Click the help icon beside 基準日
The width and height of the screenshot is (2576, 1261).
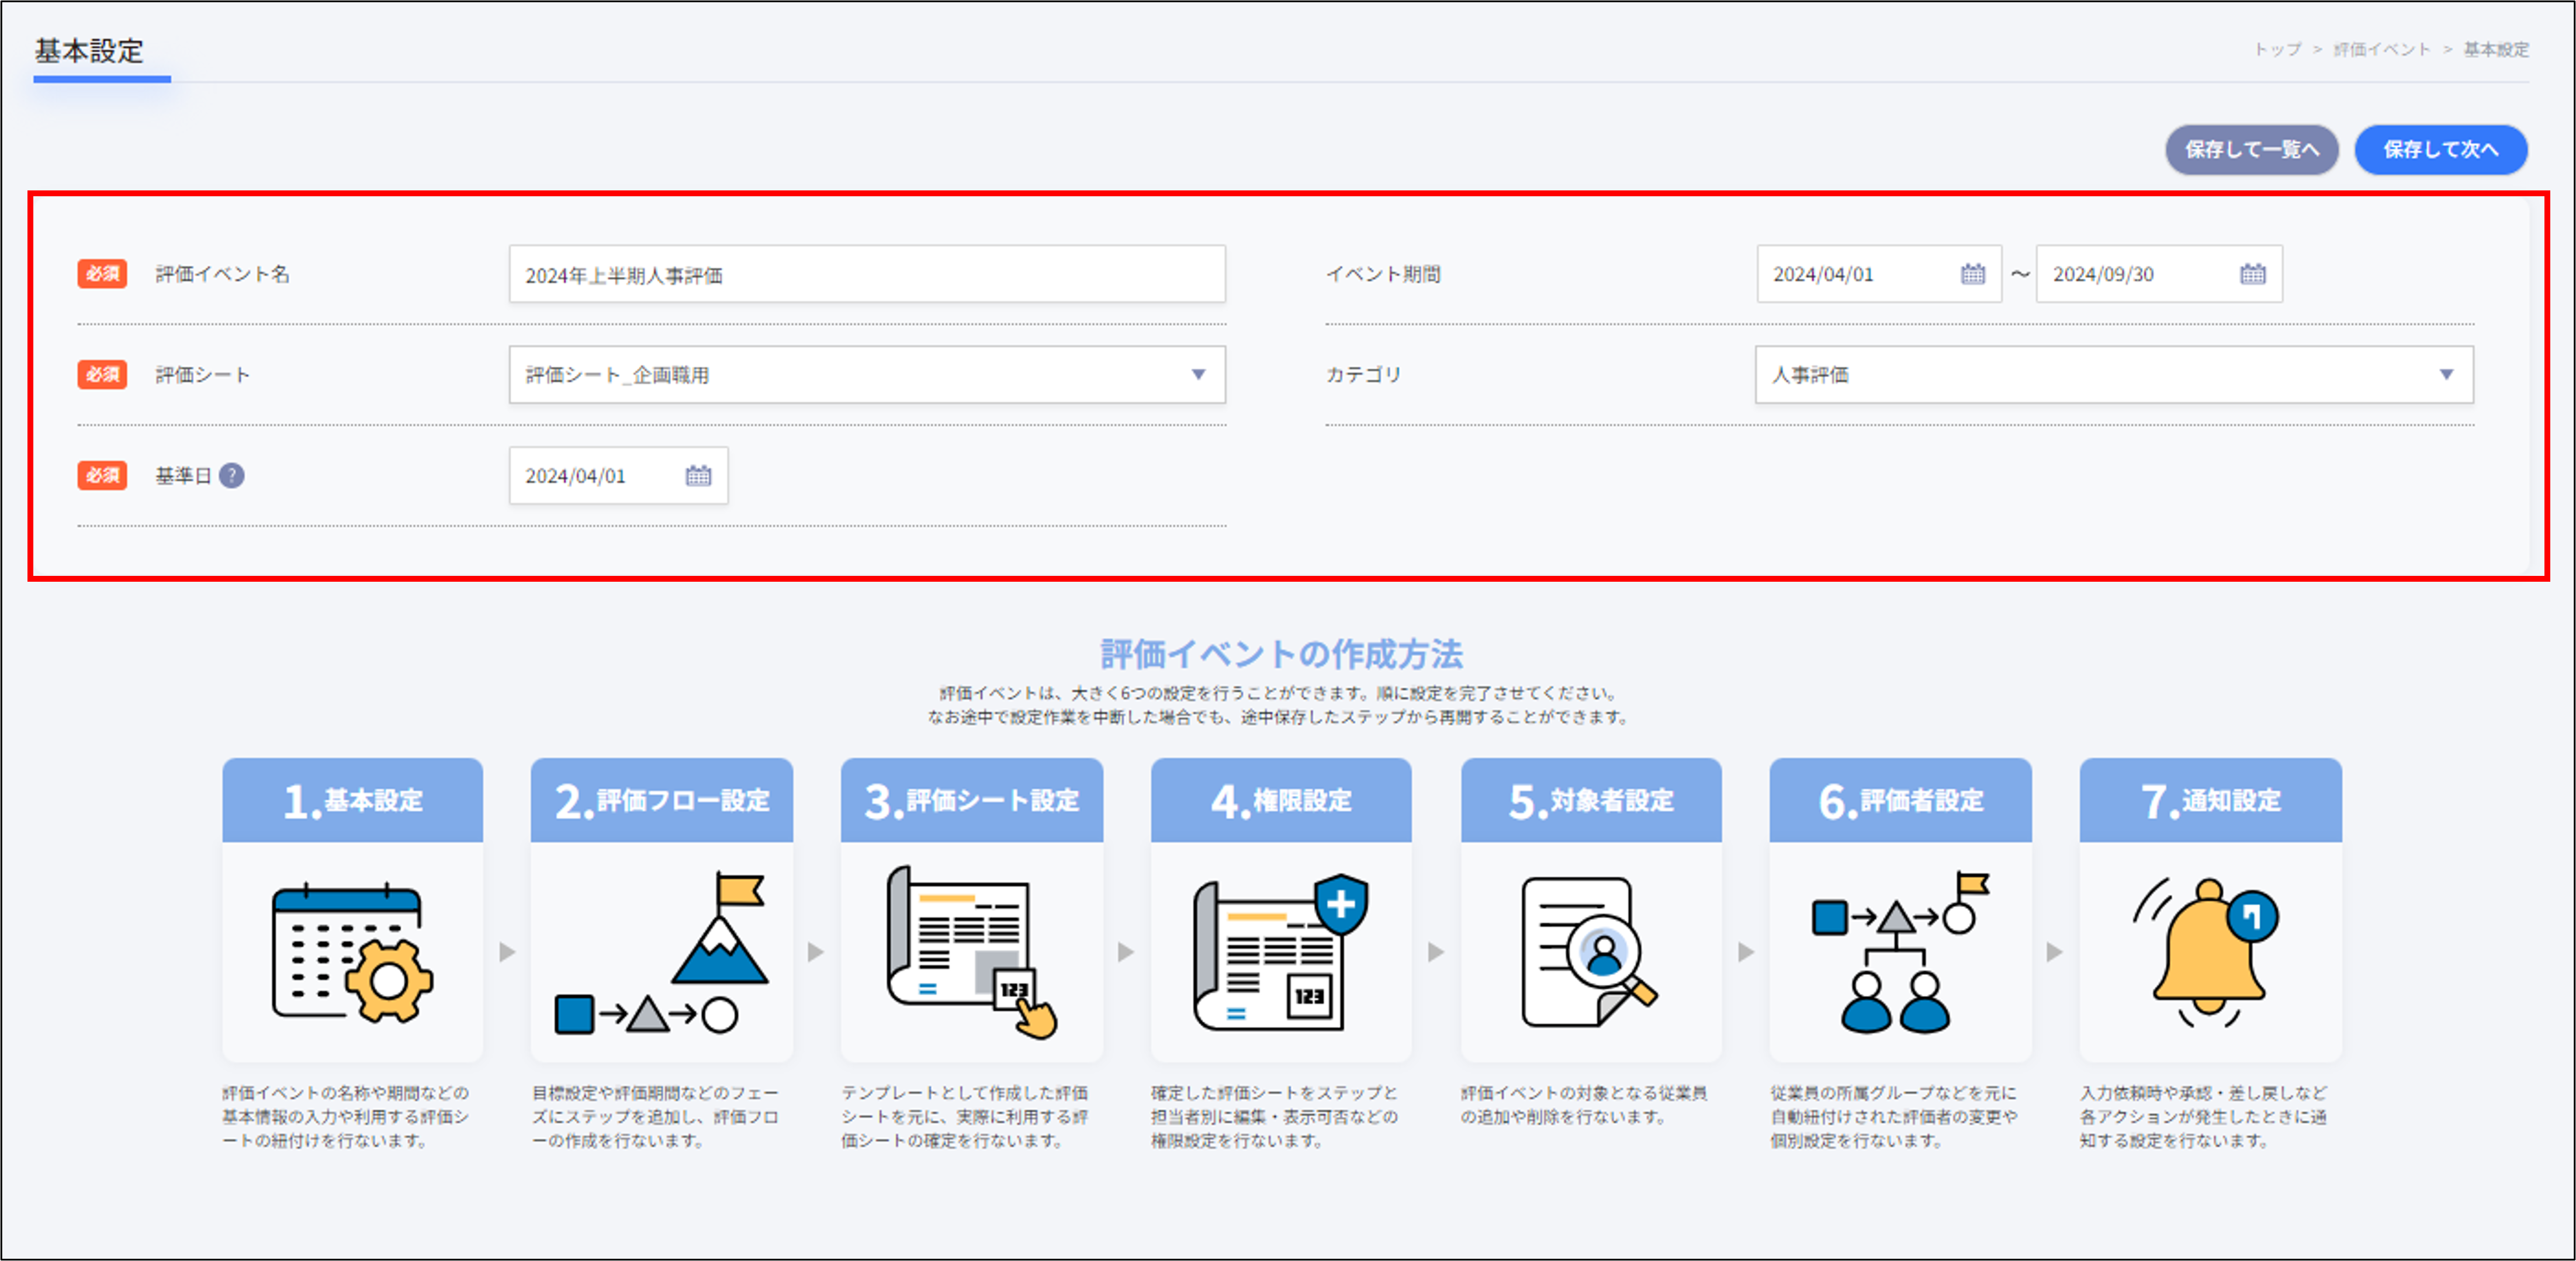click(233, 475)
